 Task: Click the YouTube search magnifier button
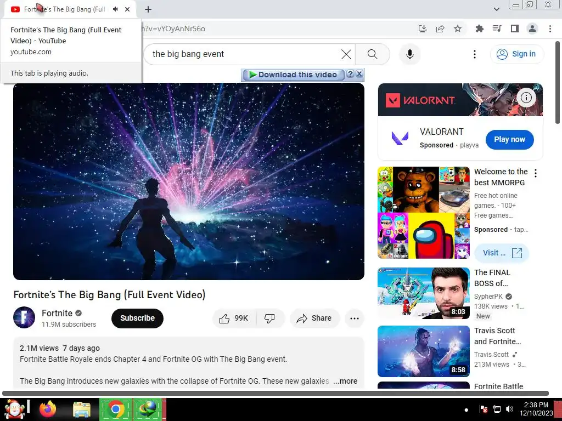point(373,54)
